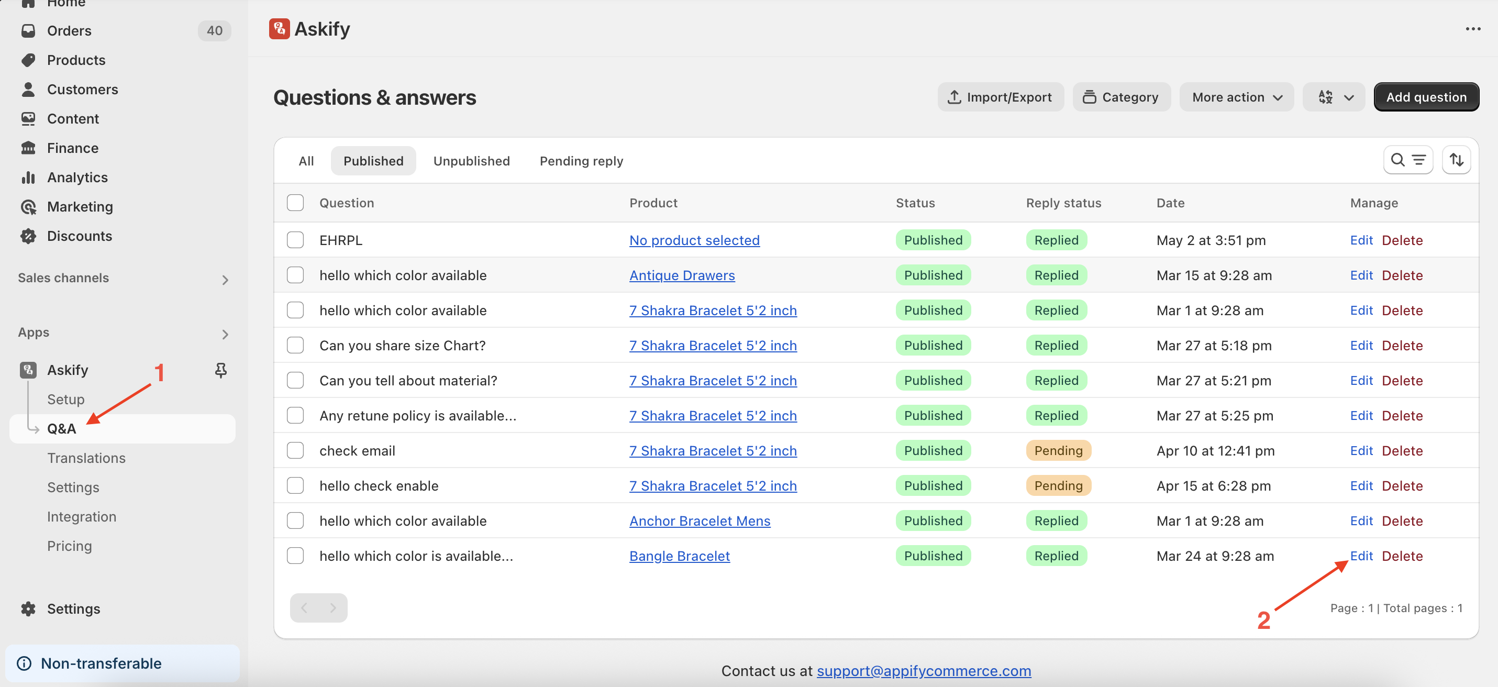1498x687 pixels.
Task: Click the Add question button
Action: click(x=1426, y=97)
